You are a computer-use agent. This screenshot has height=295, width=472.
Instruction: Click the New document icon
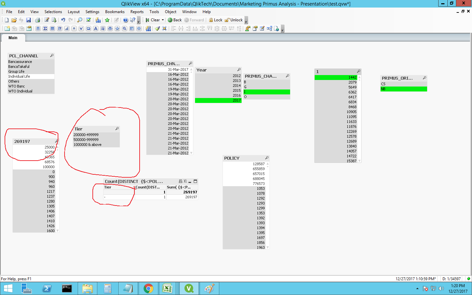pos(7,20)
